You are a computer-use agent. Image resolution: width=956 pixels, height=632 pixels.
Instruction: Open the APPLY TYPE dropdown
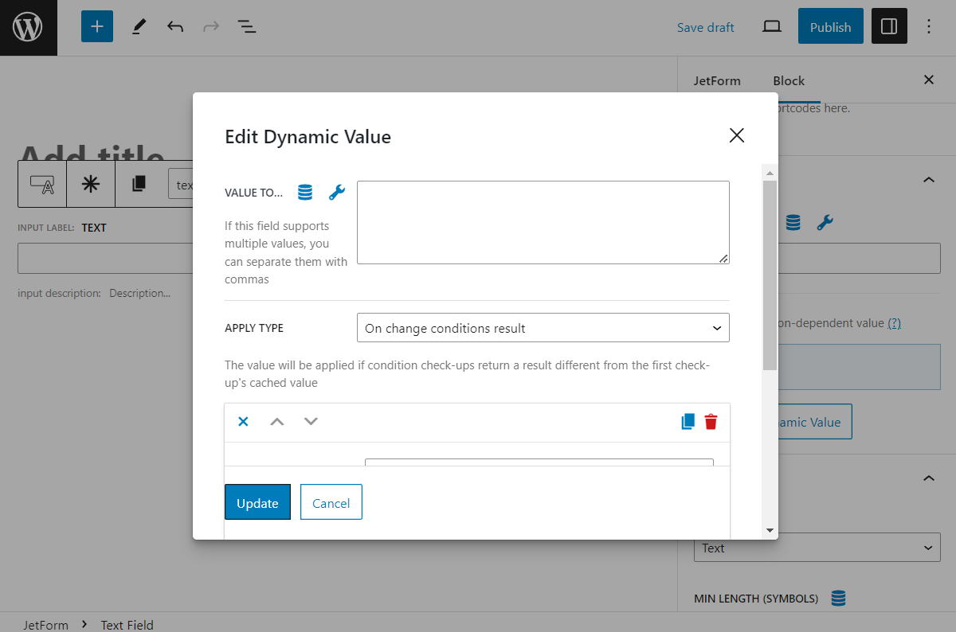(x=543, y=327)
